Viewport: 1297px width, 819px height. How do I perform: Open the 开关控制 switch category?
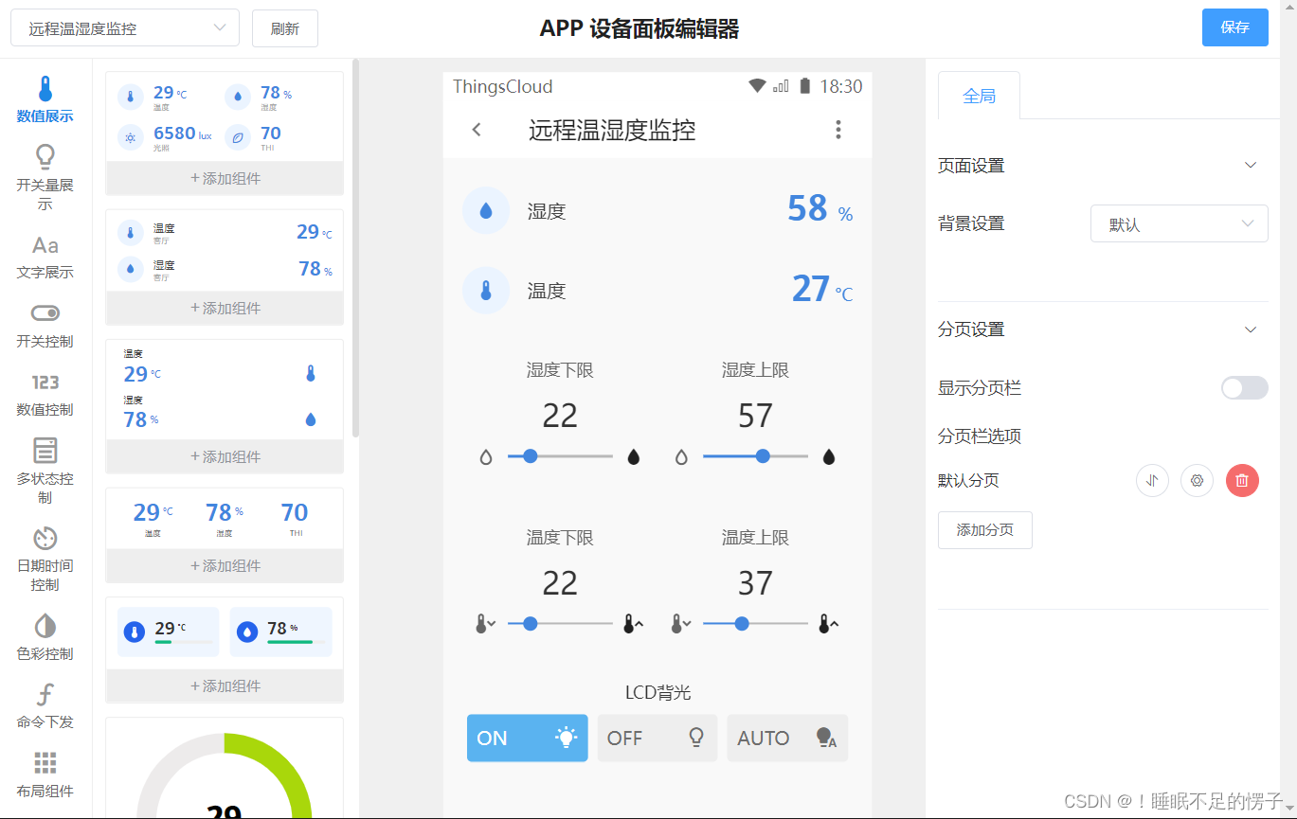click(x=45, y=325)
